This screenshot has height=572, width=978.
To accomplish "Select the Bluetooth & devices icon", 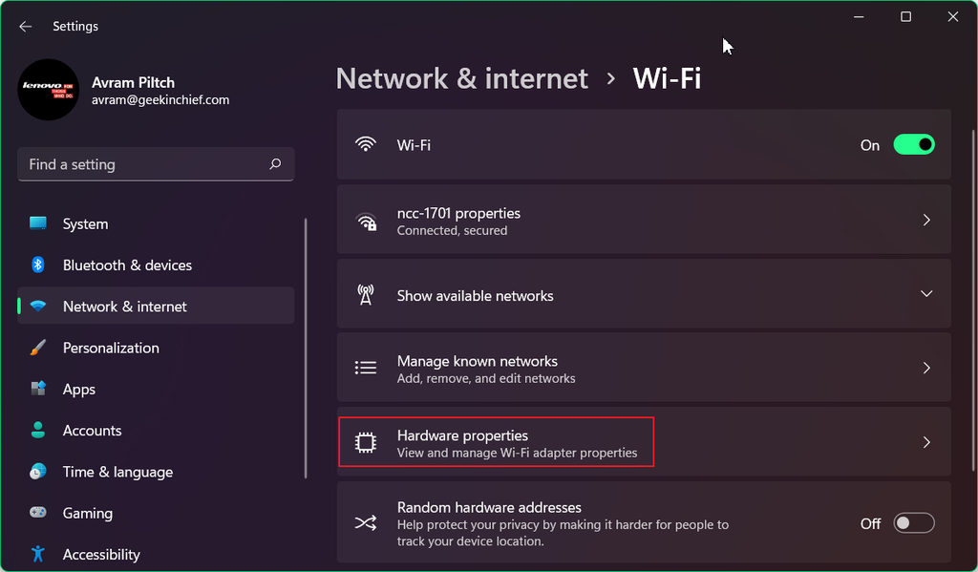I will [36, 265].
